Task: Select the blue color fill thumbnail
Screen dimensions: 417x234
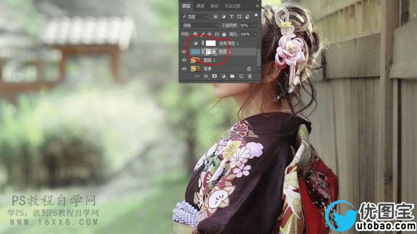Action: tap(195, 51)
